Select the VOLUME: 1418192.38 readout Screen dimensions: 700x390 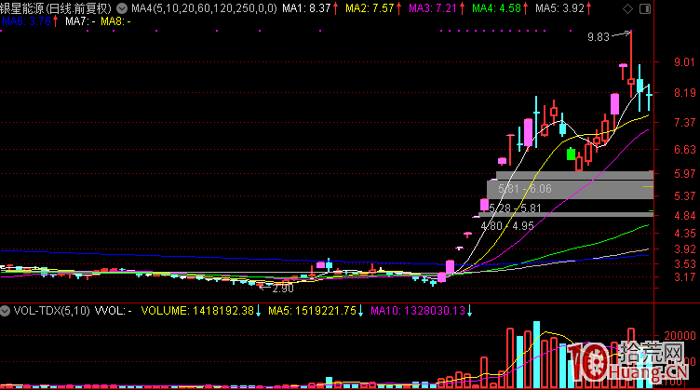[x=197, y=311]
